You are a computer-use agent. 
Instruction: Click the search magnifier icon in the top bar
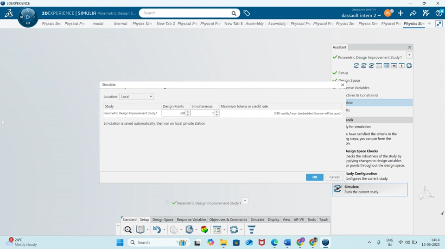point(234,13)
